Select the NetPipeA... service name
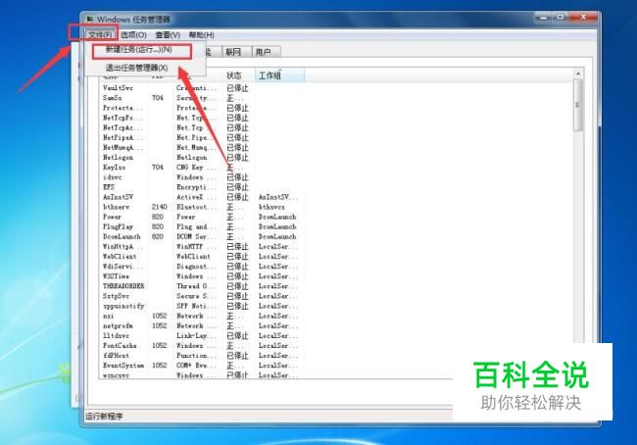The width and height of the screenshot is (637, 445). tap(122, 138)
